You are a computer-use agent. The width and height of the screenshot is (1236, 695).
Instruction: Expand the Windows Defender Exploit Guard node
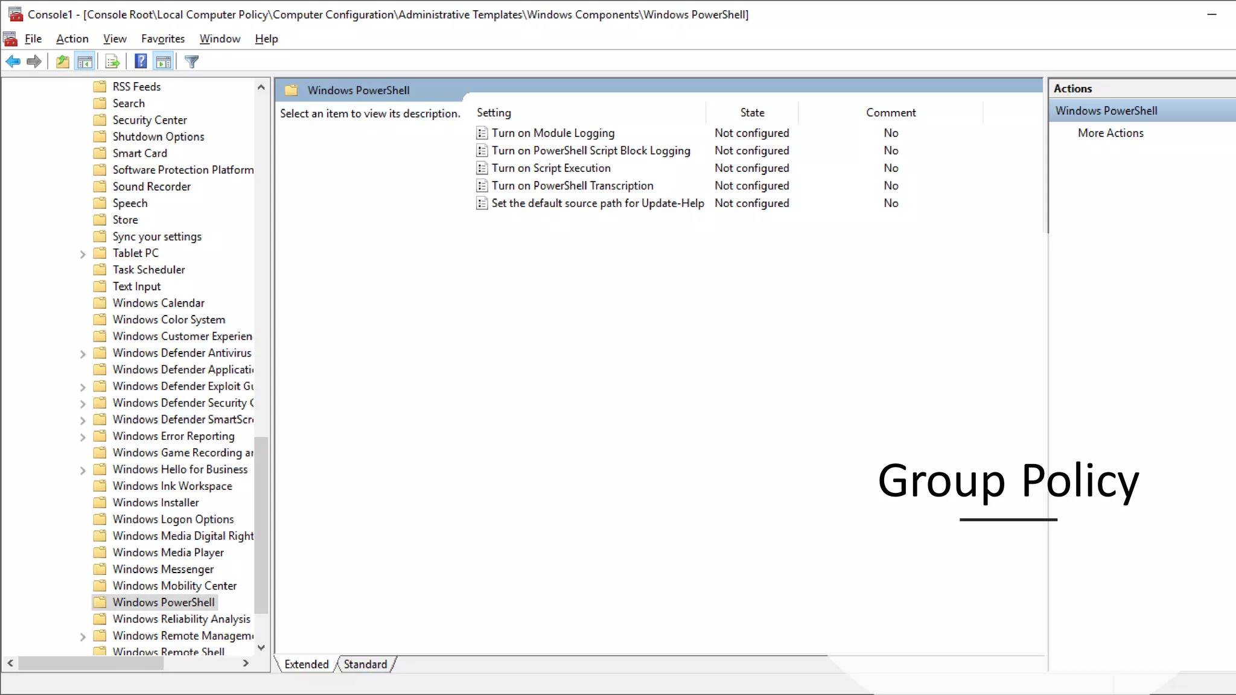point(83,387)
